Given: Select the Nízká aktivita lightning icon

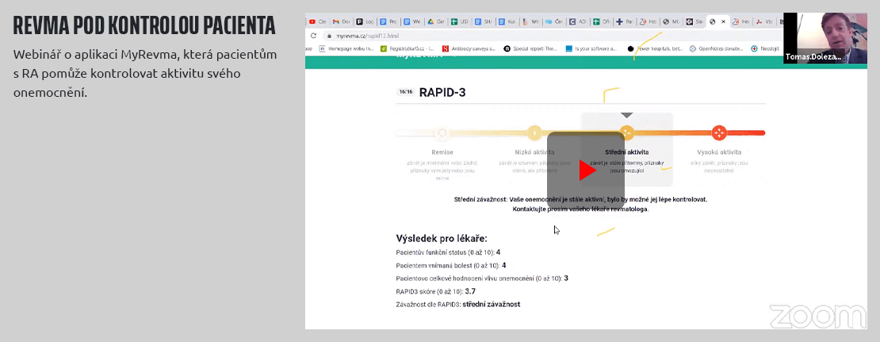Looking at the screenshot, I should (x=535, y=133).
